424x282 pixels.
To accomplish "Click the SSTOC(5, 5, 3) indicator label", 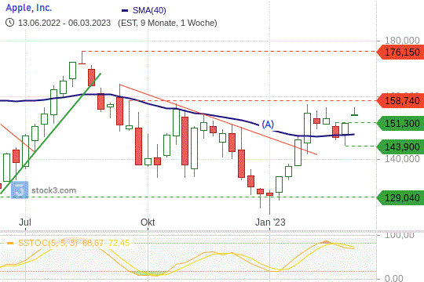I will (x=48, y=243).
